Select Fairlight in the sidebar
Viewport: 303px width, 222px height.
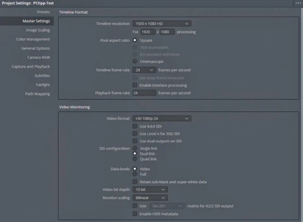[x=42, y=85]
